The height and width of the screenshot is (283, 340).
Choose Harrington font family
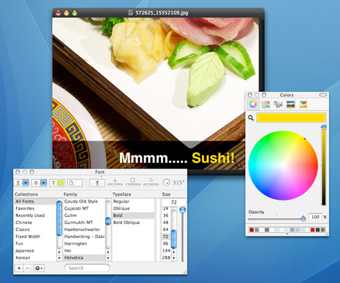(x=84, y=243)
